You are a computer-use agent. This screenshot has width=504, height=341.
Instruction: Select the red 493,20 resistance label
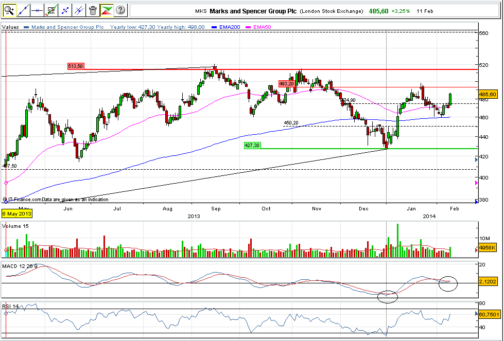[x=287, y=84]
